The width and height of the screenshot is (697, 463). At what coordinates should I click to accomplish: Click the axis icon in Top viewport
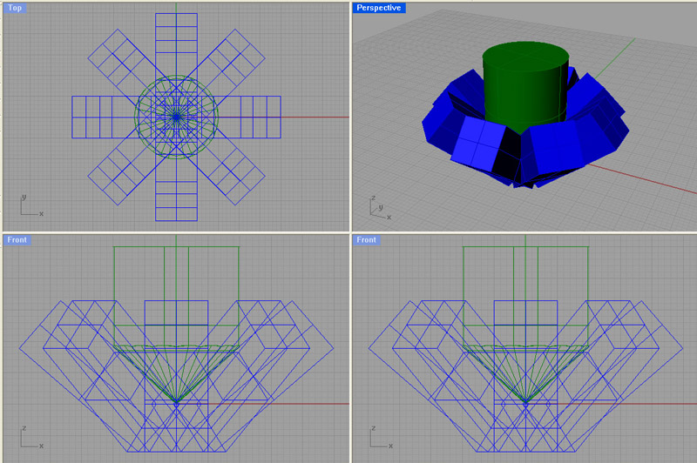31,205
